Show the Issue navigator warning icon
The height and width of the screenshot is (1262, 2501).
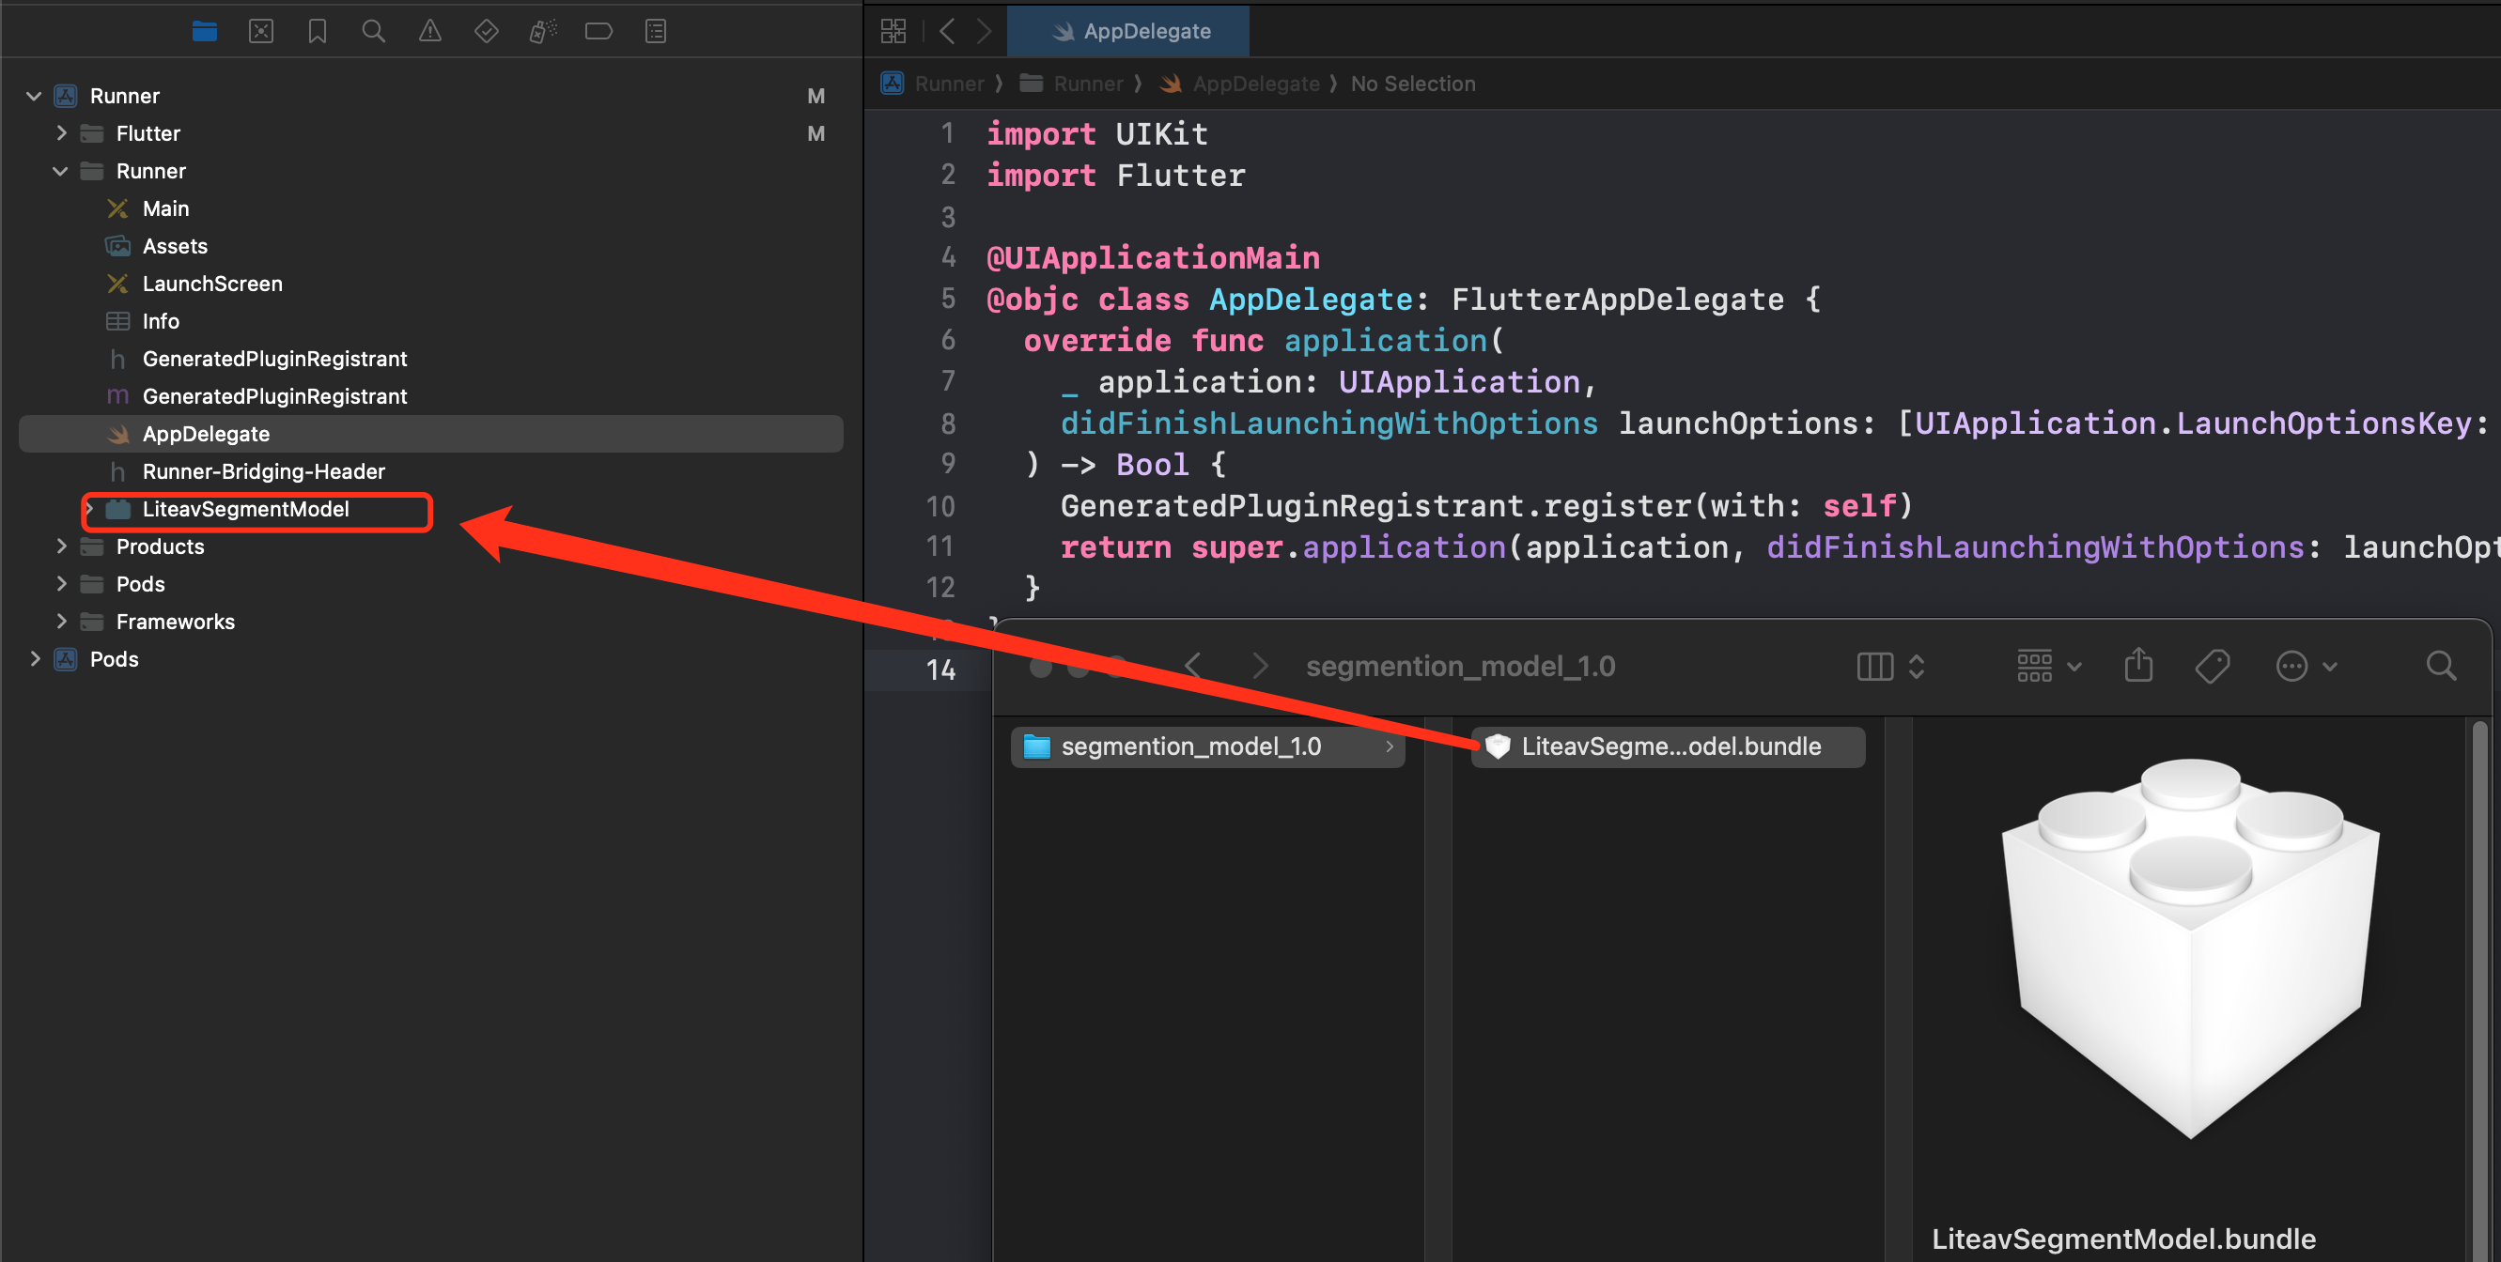429,31
